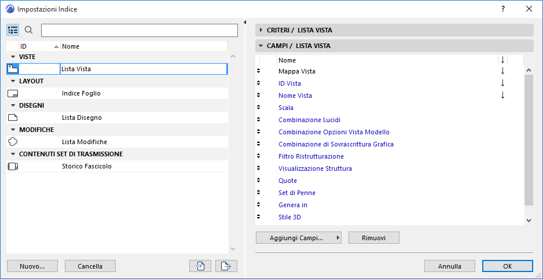Click the drag handle for Nome Vista
The height and width of the screenshot is (279, 543).
pyautogui.click(x=258, y=96)
